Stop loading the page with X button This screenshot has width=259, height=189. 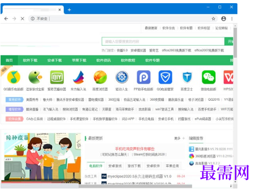(23, 18)
